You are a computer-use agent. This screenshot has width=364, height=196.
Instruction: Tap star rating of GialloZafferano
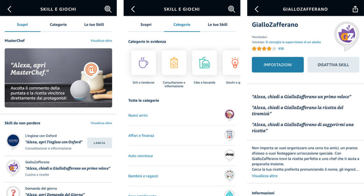[264, 48]
